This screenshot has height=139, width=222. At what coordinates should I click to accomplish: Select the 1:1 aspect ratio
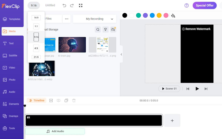pyautogui.click(x=36, y=26)
